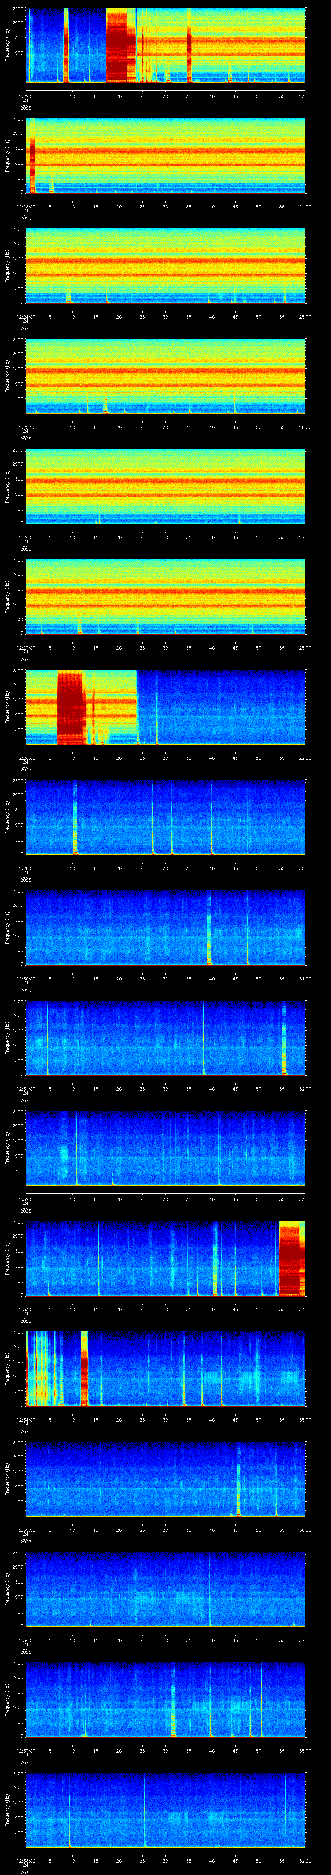Open the spectrogram panel starting at 12:34:00
Image resolution: width=331 pixels, height=1875 pixels.
pyautogui.click(x=165, y=1370)
